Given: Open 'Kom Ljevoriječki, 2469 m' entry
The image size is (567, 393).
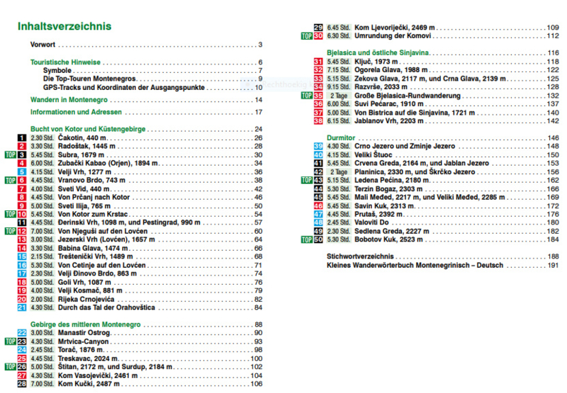Looking at the screenshot, I should (395, 28).
